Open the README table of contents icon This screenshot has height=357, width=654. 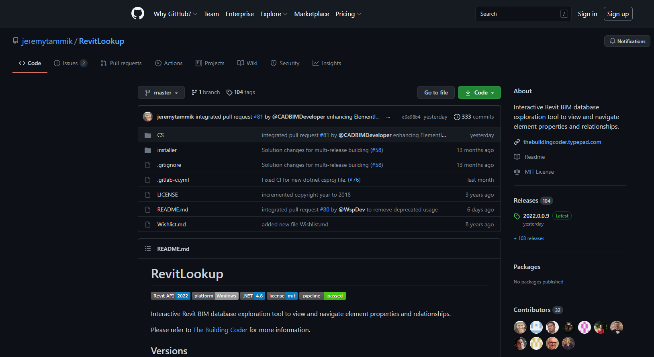[x=148, y=249]
